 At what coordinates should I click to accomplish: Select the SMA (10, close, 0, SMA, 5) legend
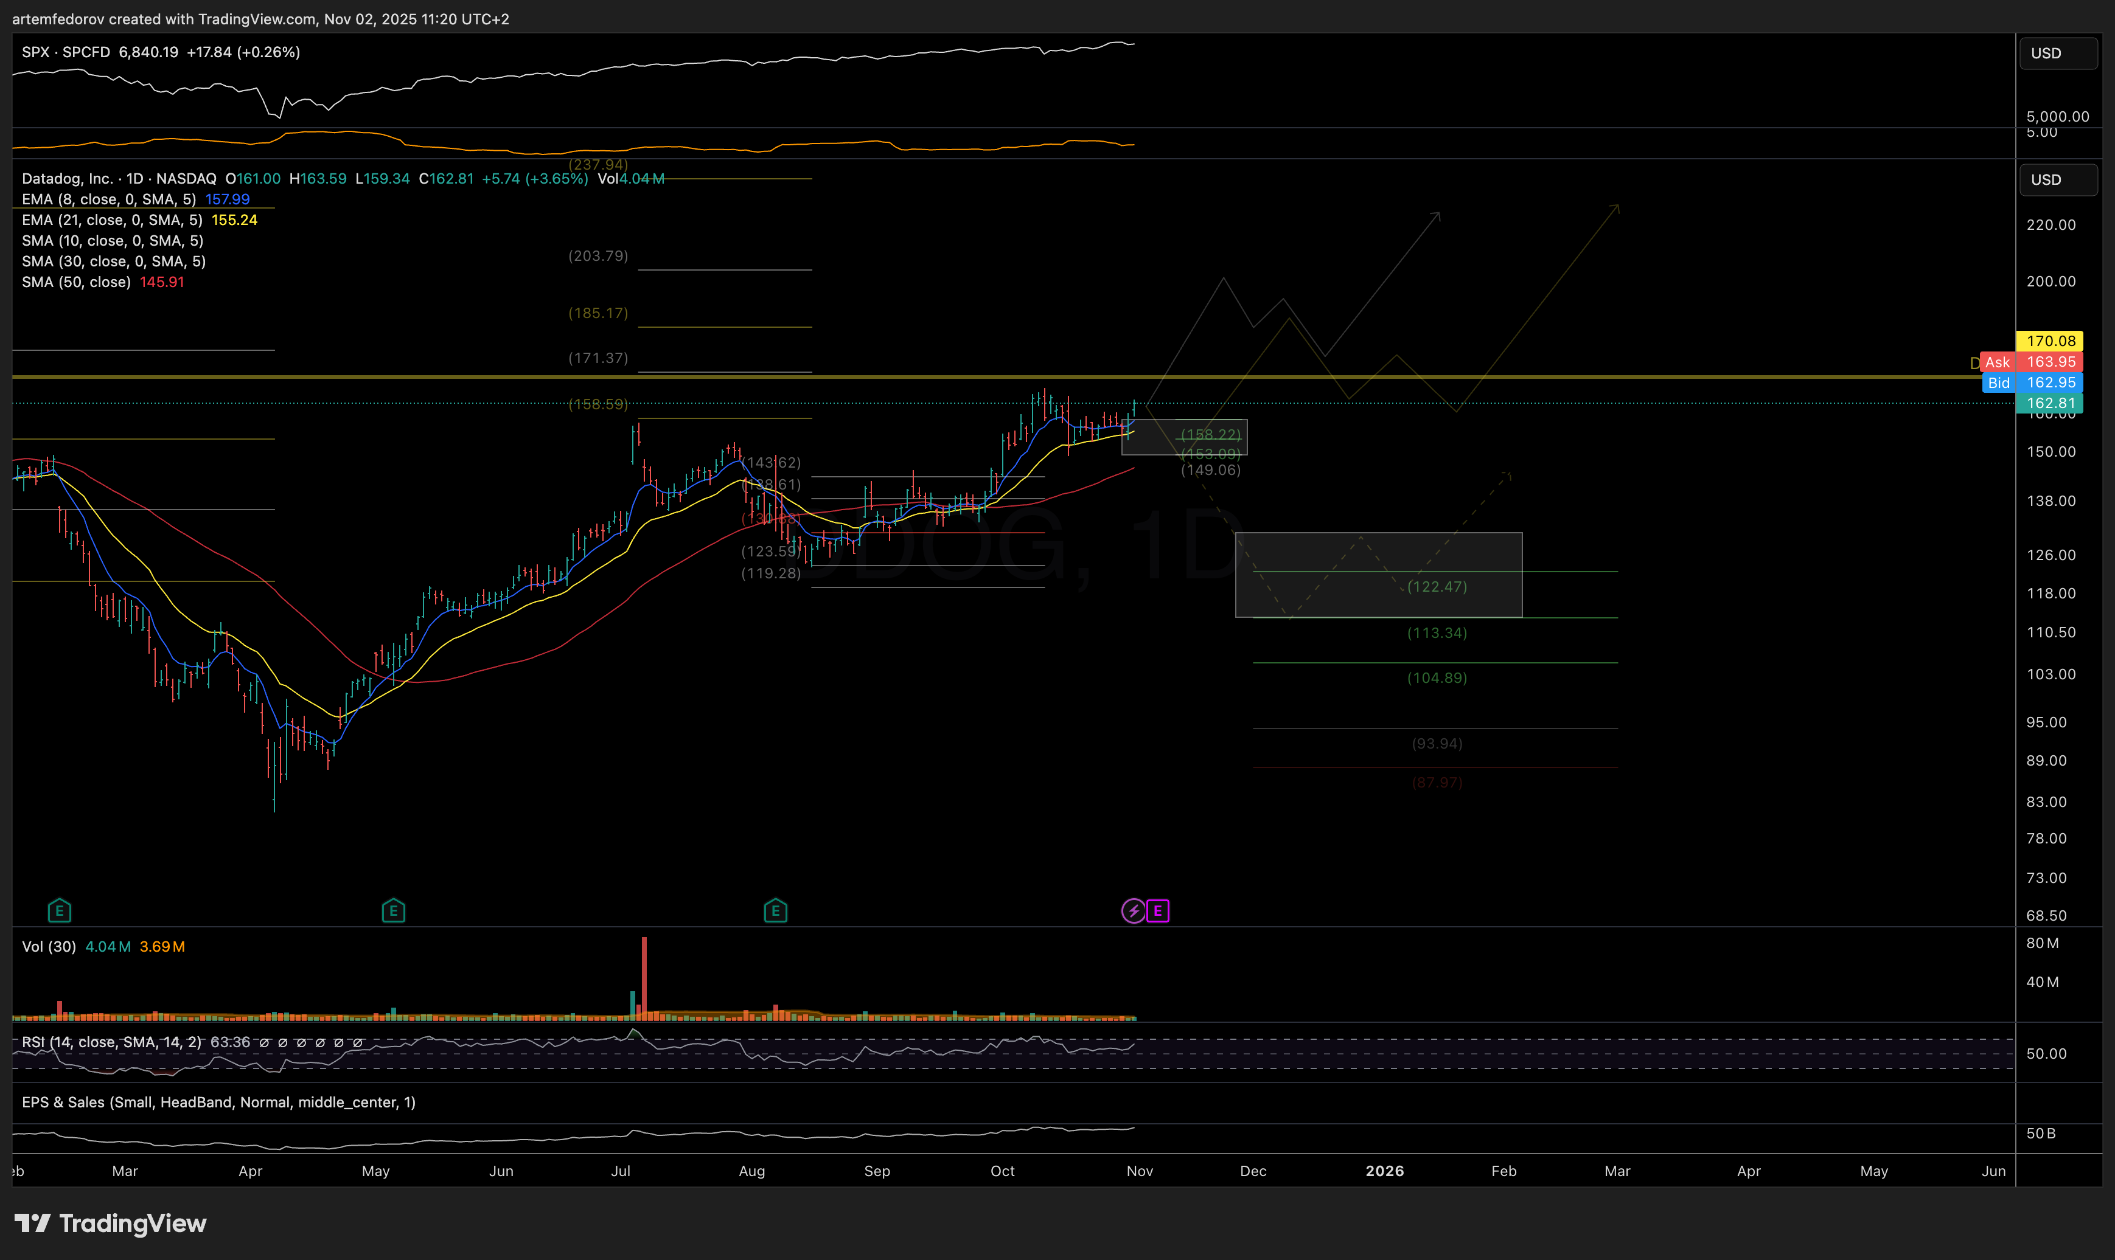click(x=113, y=240)
